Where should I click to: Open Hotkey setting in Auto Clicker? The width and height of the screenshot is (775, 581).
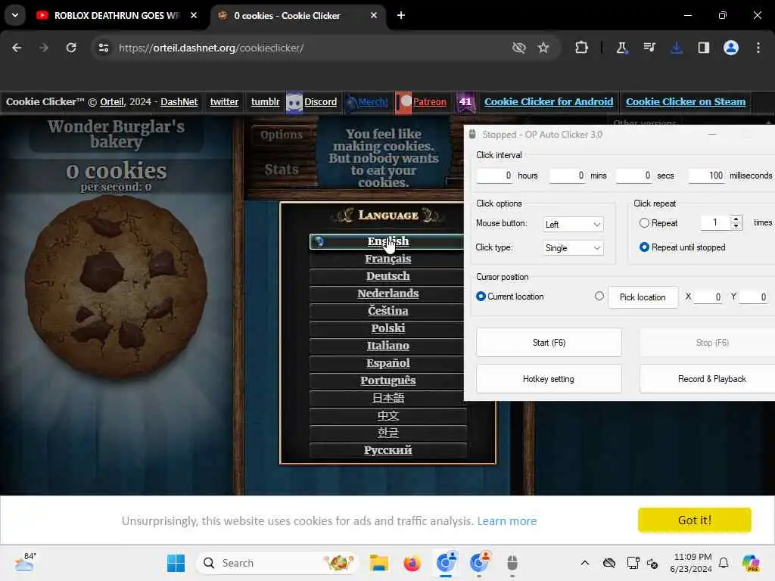tap(549, 379)
